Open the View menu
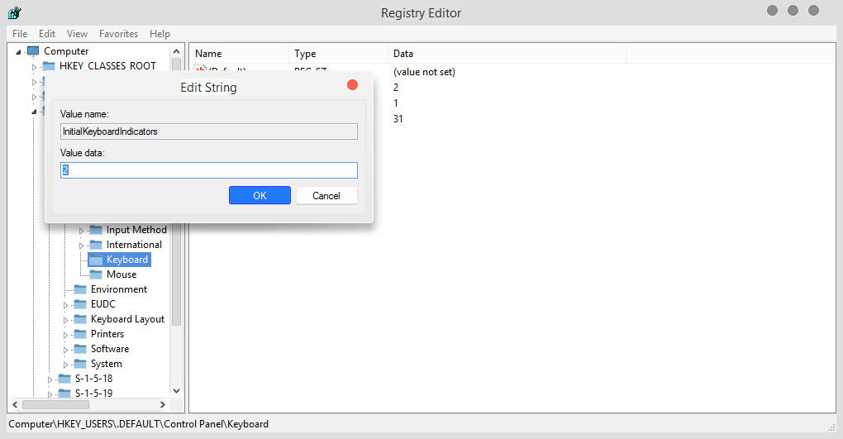 click(77, 33)
